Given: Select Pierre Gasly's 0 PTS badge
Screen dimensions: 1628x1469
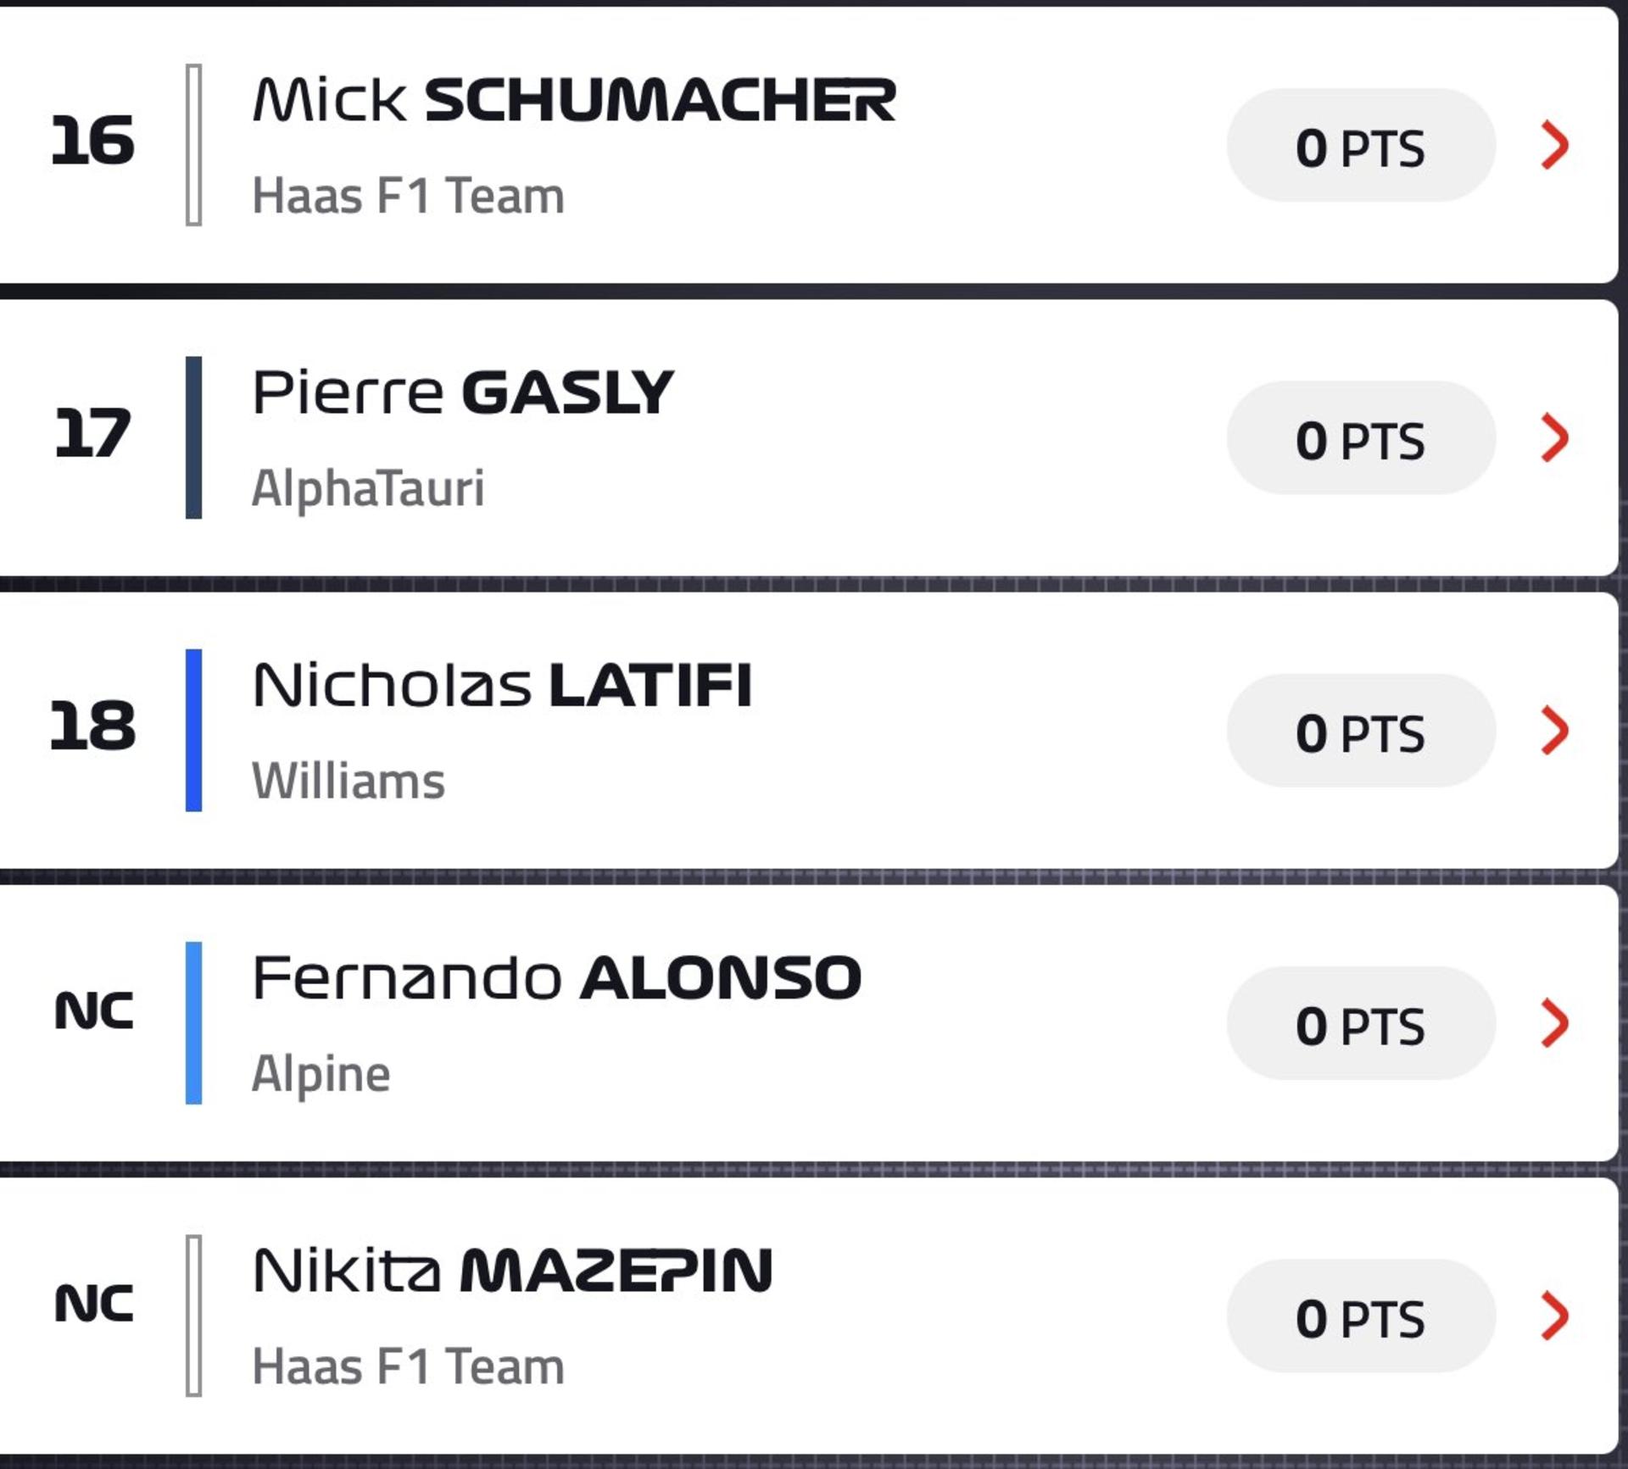Looking at the screenshot, I should [1361, 438].
